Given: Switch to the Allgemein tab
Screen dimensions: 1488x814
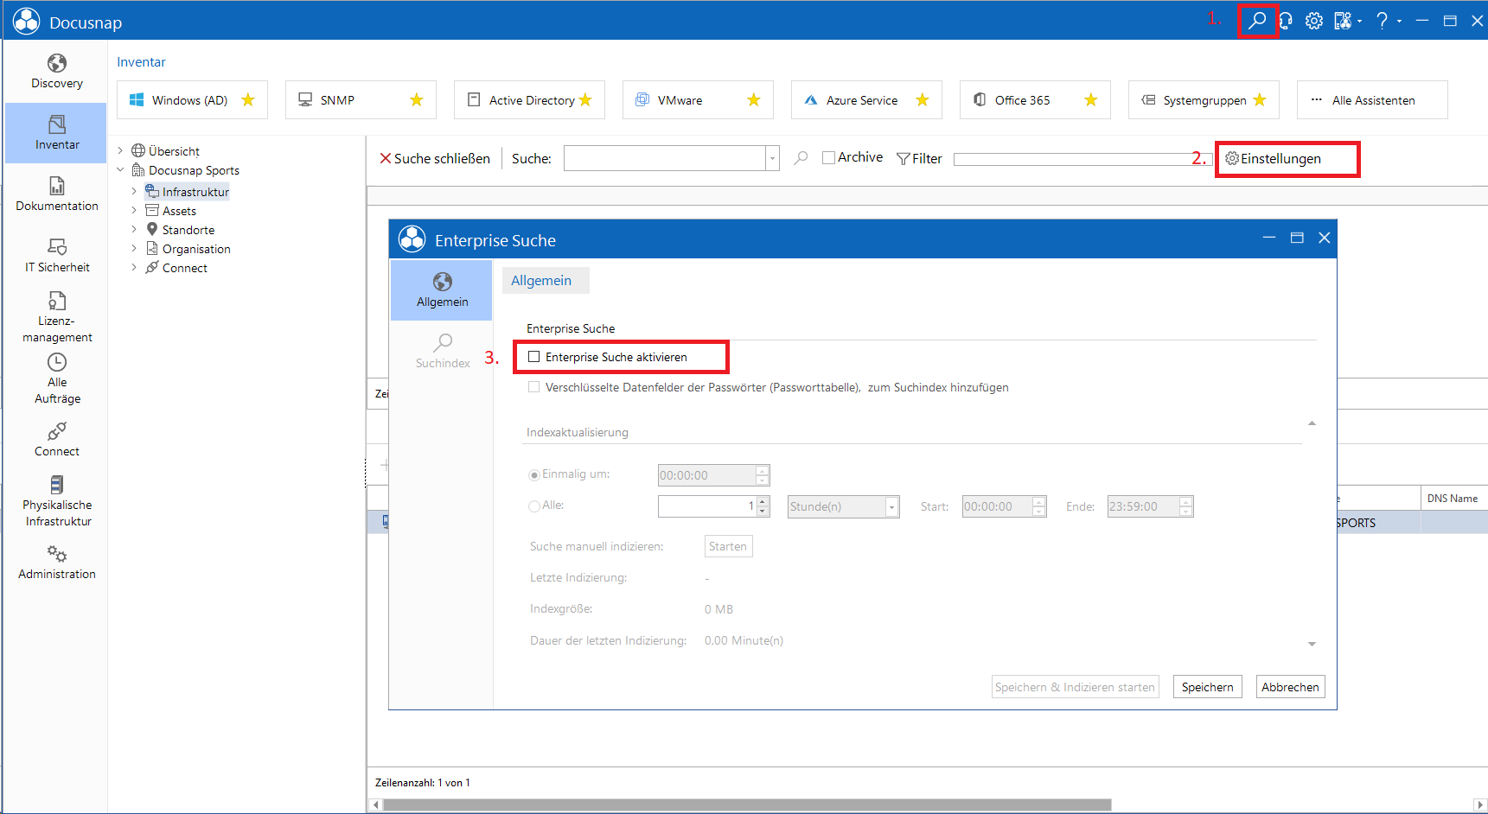Looking at the screenshot, I should point(541,280).
